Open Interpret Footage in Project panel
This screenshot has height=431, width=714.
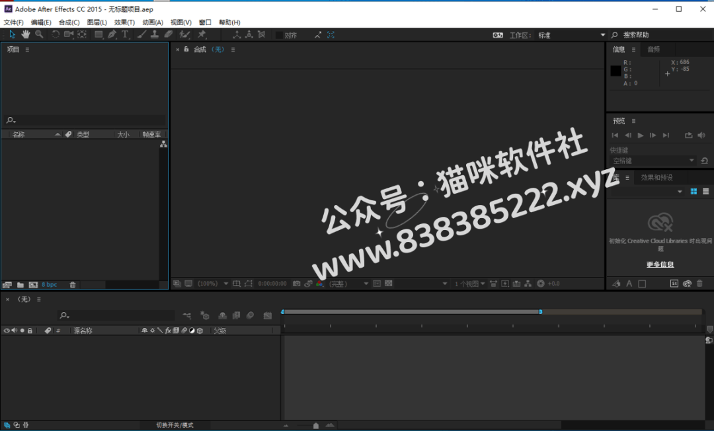pyautogui.click(x=7, y=285)
